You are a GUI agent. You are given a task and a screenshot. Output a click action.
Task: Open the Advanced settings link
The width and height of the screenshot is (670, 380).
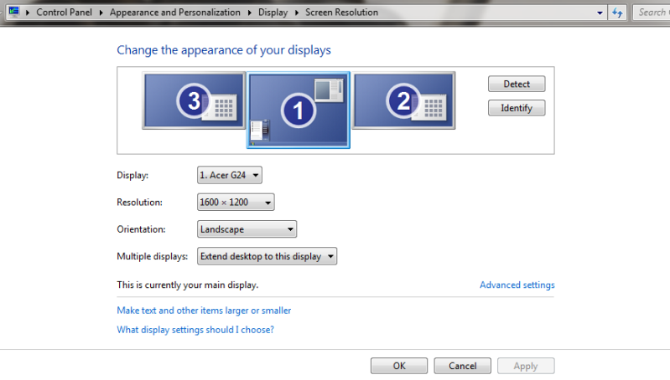coord(517,285)
